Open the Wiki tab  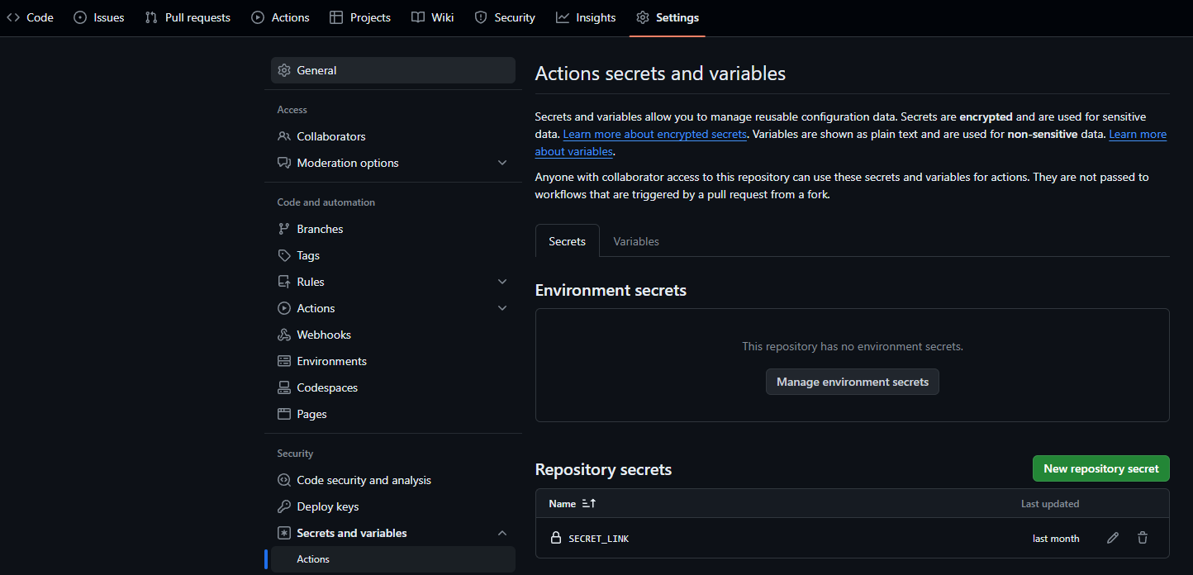coord(433,17)
